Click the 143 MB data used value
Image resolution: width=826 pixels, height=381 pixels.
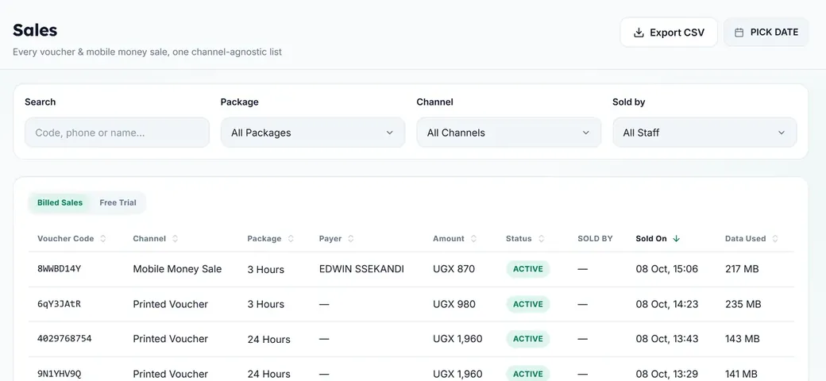pos(743,339)
